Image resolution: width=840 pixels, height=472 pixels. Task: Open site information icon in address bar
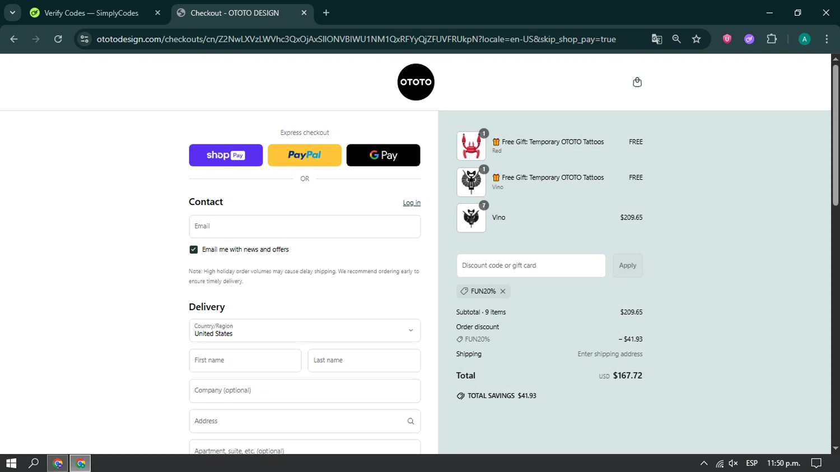pyautogui.click(x=85, y=39)
